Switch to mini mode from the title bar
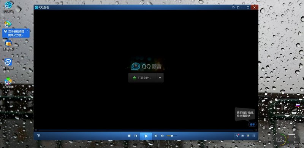The height and width of the screenshot is (148, 304). (238, 8)
